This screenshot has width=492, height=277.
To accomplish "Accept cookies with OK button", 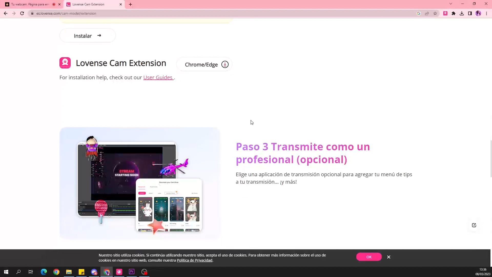I will click(x=369, y=257).
